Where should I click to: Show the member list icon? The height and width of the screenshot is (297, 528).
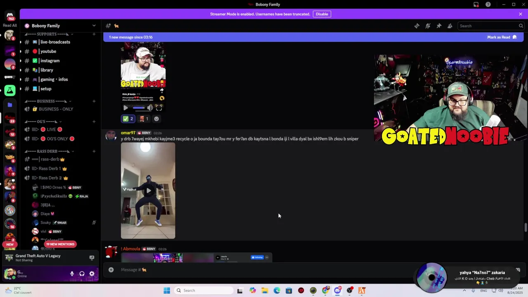pyautogui.click(x=450, y=26)
